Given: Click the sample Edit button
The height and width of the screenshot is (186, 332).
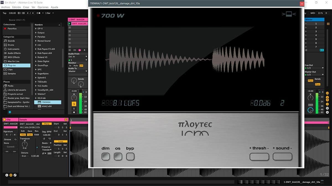Looking at the screenshot, I should click(23, 131).
